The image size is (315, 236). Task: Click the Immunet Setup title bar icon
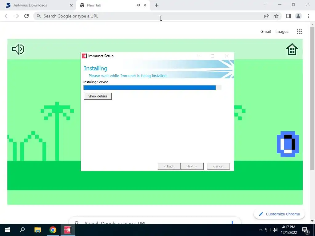(x=84, y=56)
